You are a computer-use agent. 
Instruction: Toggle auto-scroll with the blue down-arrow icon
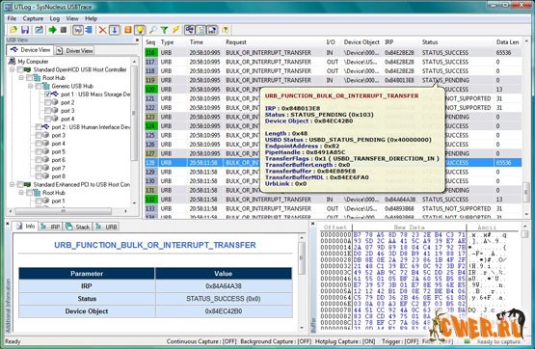point(115,30)
